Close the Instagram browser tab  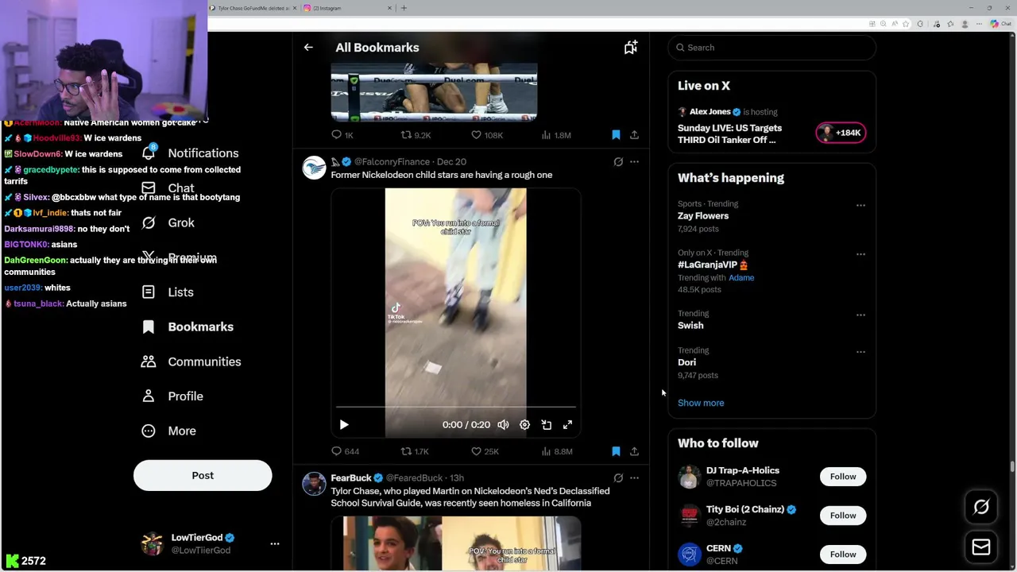389,8
